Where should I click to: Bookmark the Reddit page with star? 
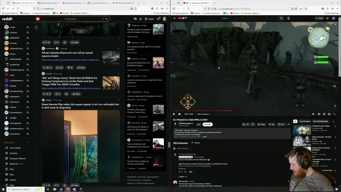point(135,9)
